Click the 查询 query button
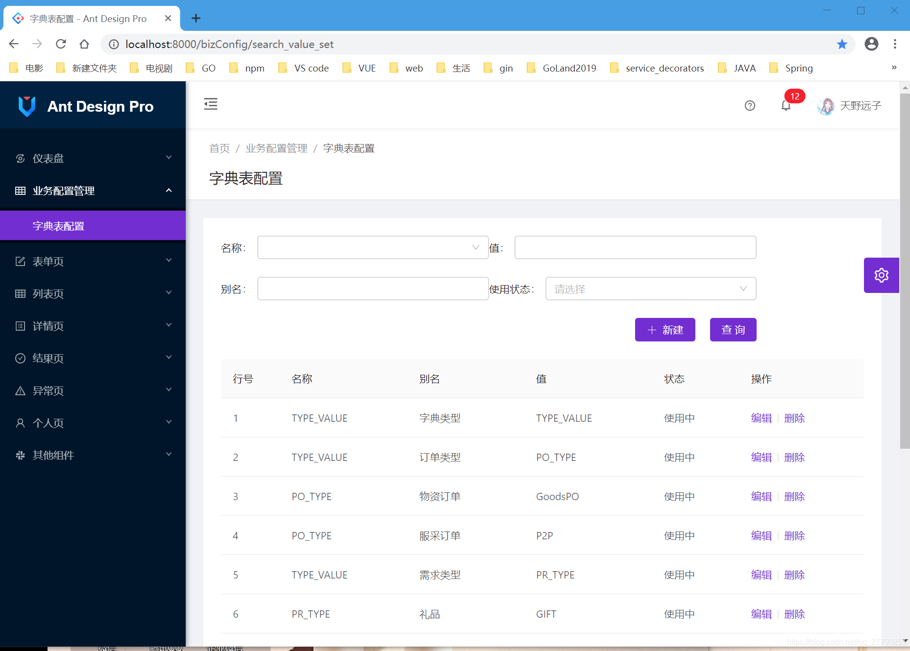 point(733,330)
